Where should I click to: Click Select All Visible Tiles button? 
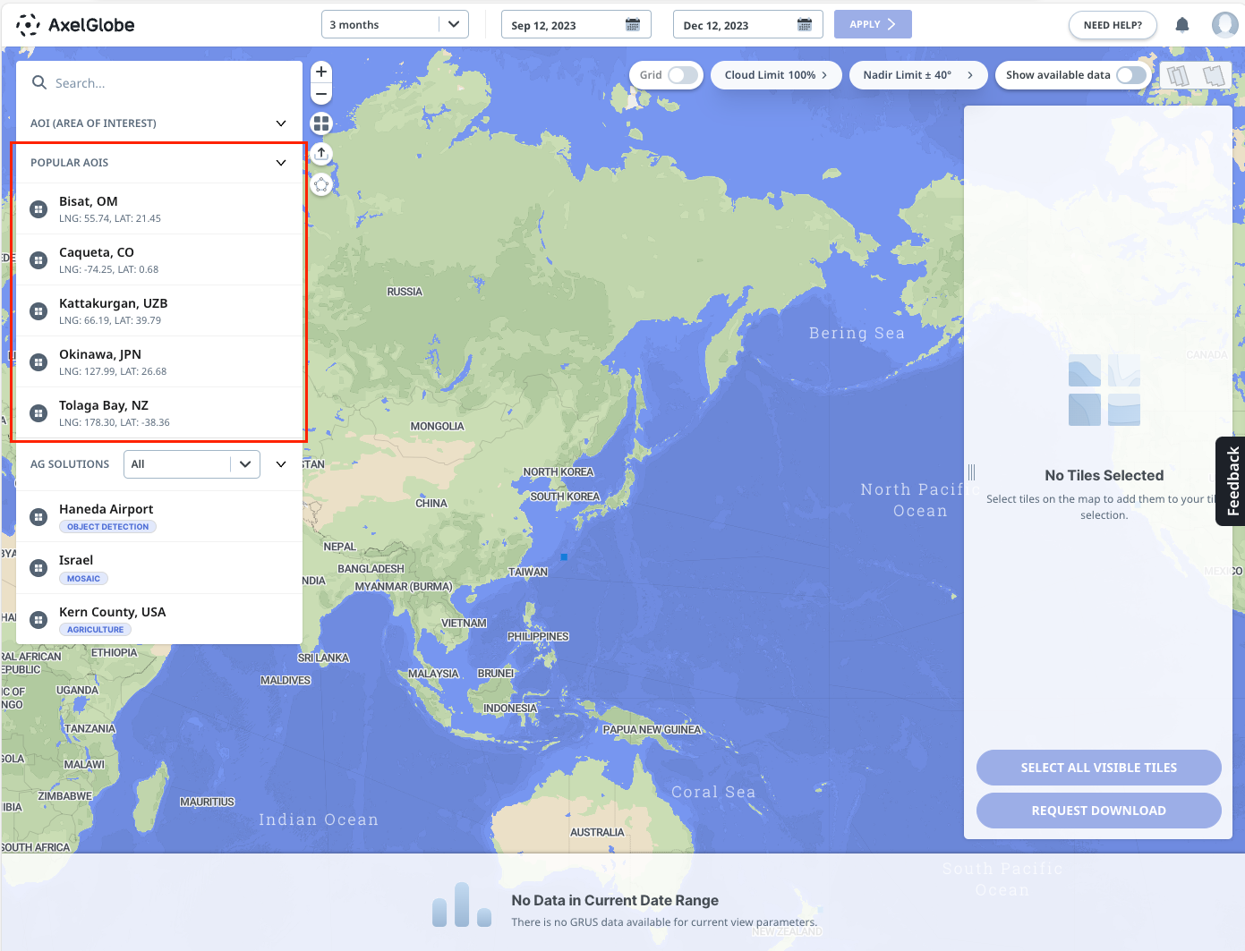tap(1098, 768)
